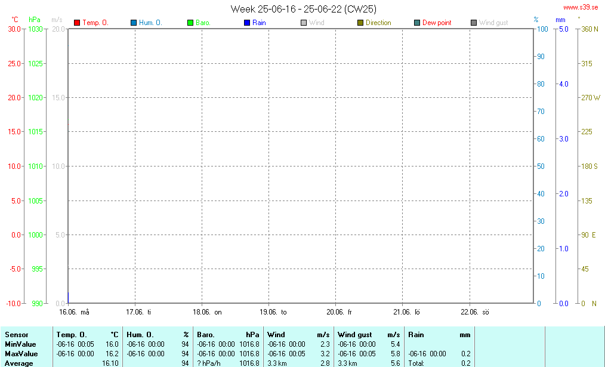
Task: Click the ? hPa/h barometer trend value
Action: click(x=209, y=363)
